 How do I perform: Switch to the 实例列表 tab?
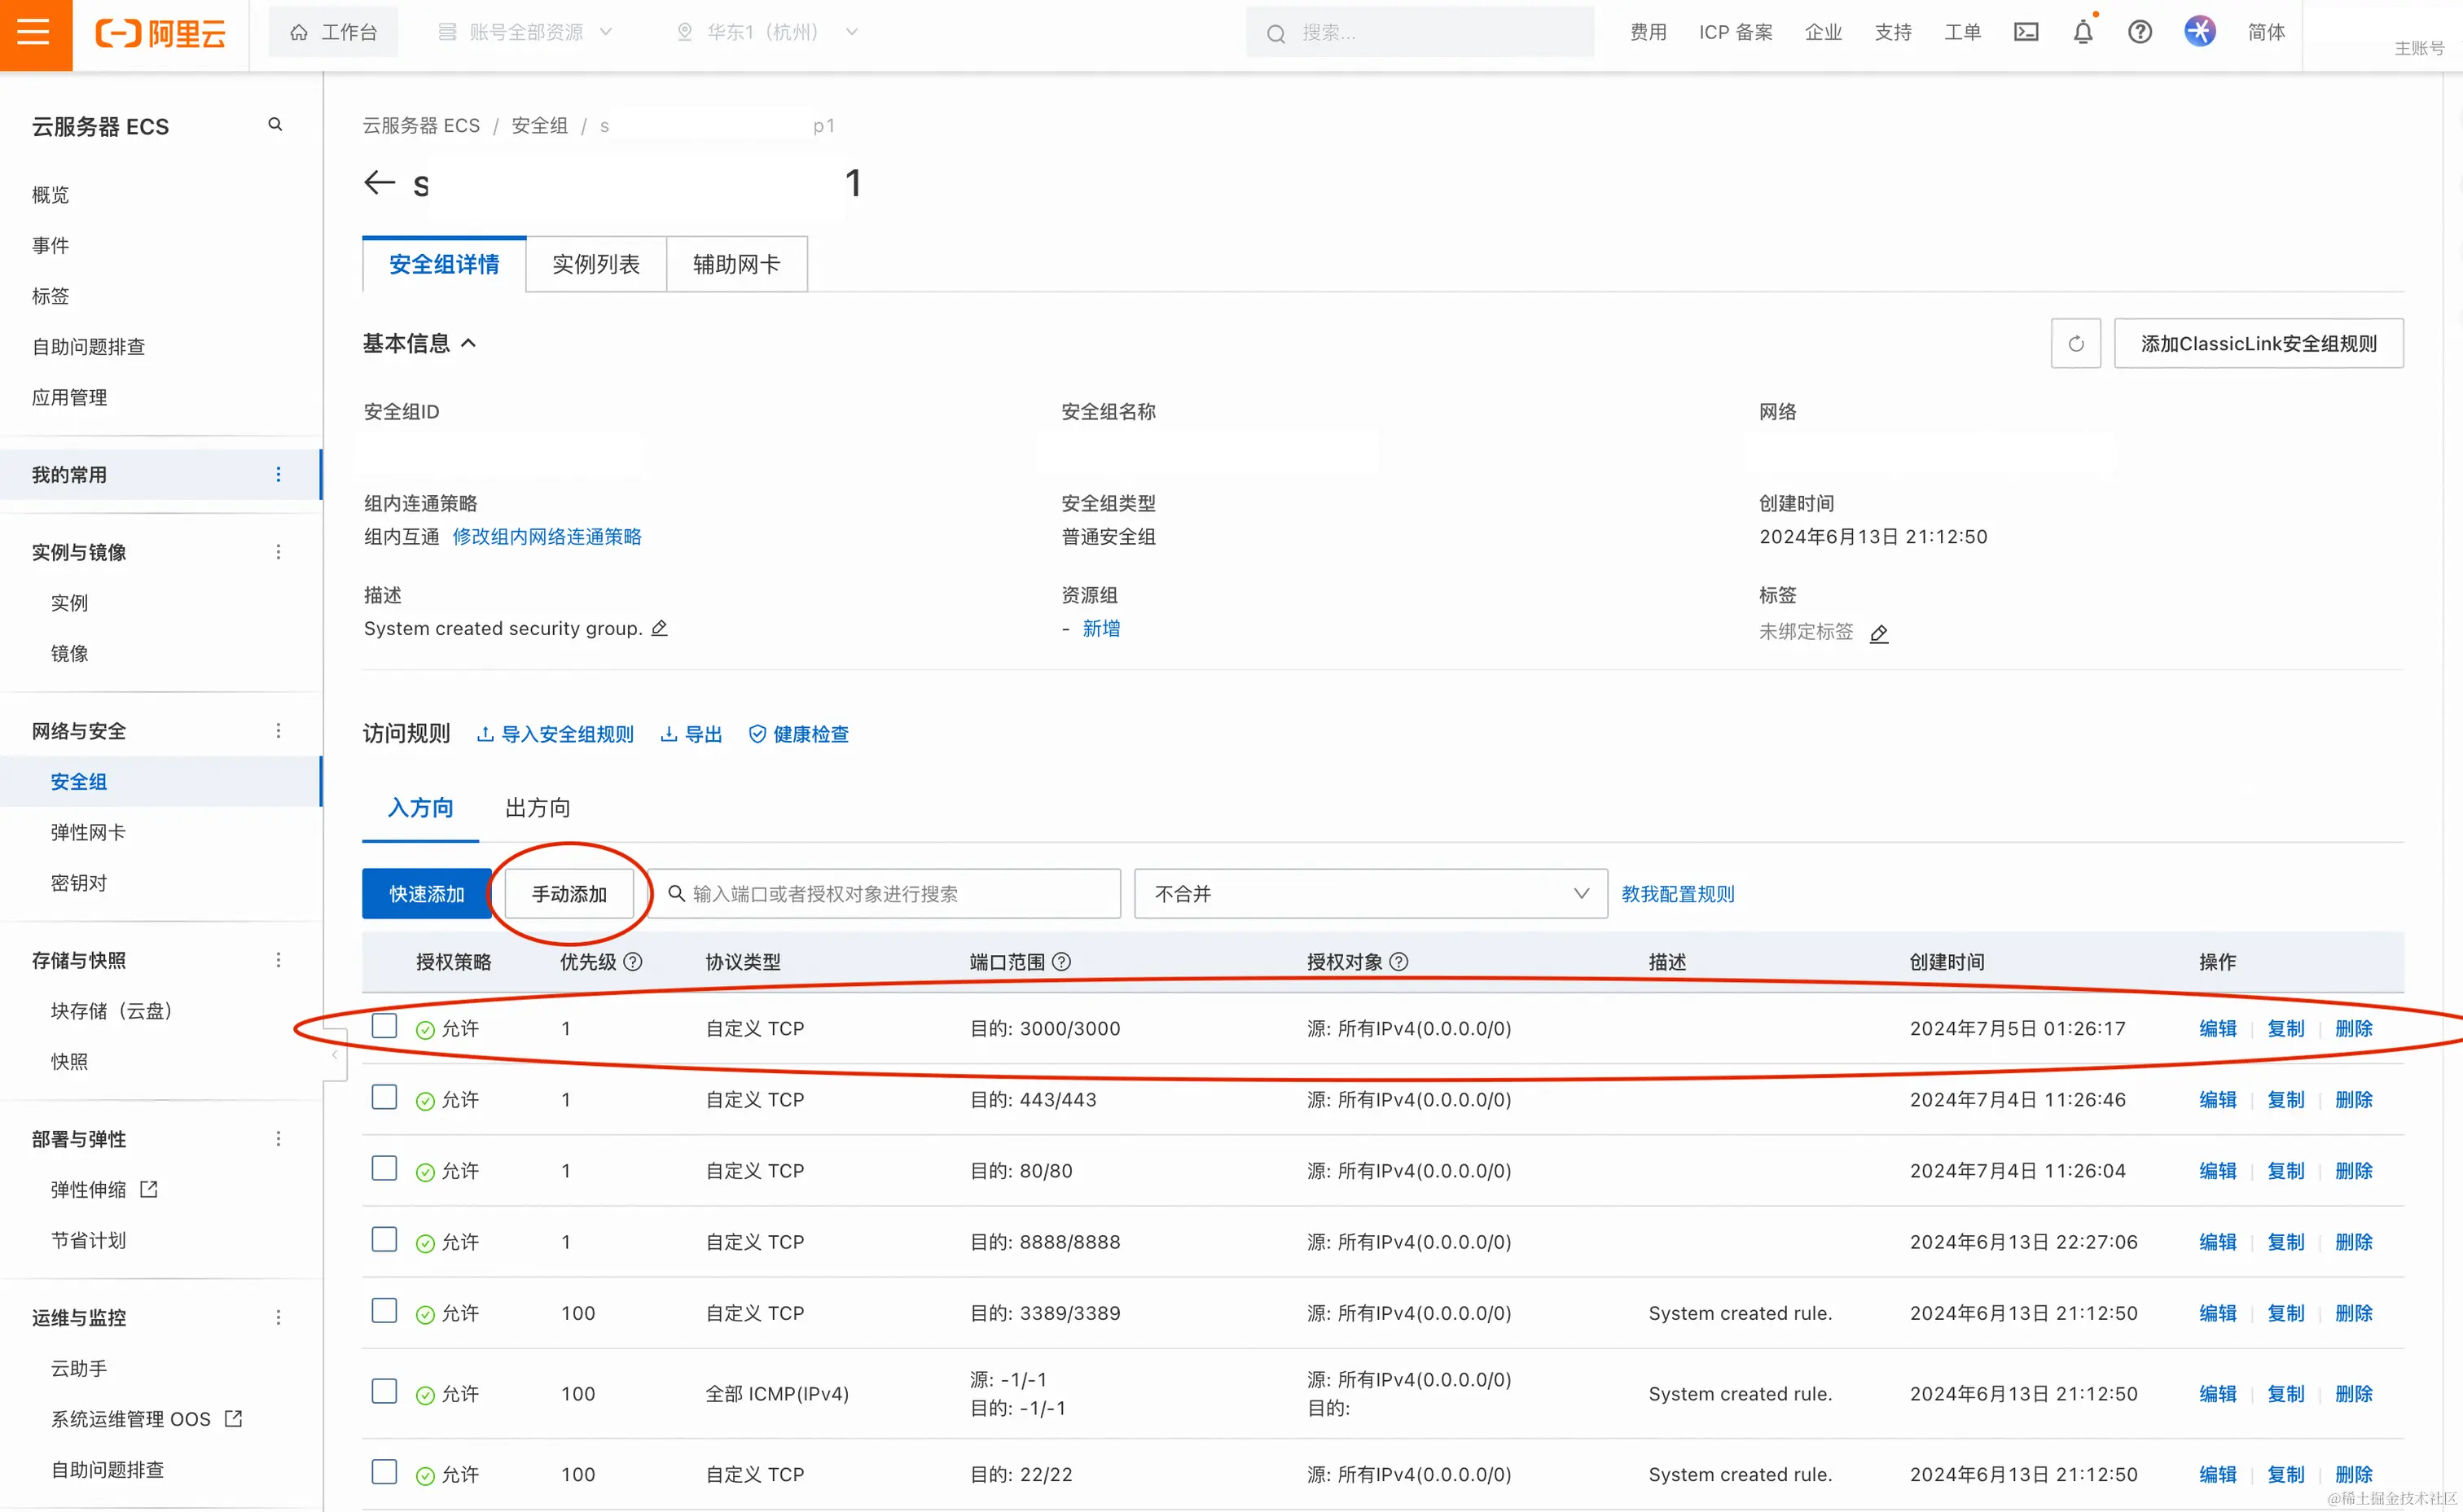(x=596, y=264)
